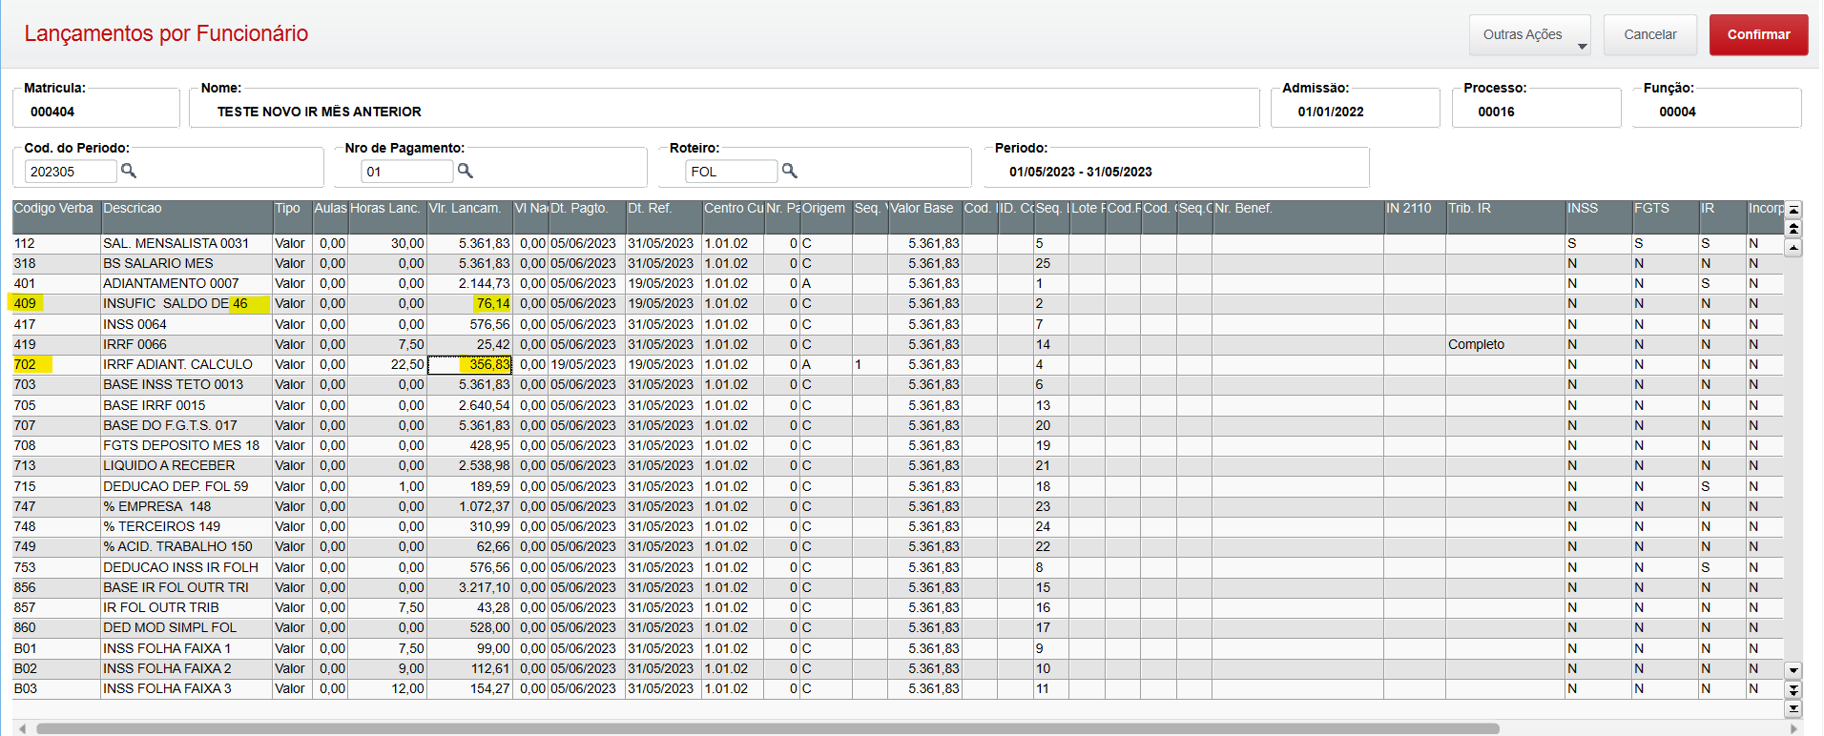Screen dimensions: 1824x736
Task: Select row BS SALARIO MES
Action: click(x=898, y=263)
